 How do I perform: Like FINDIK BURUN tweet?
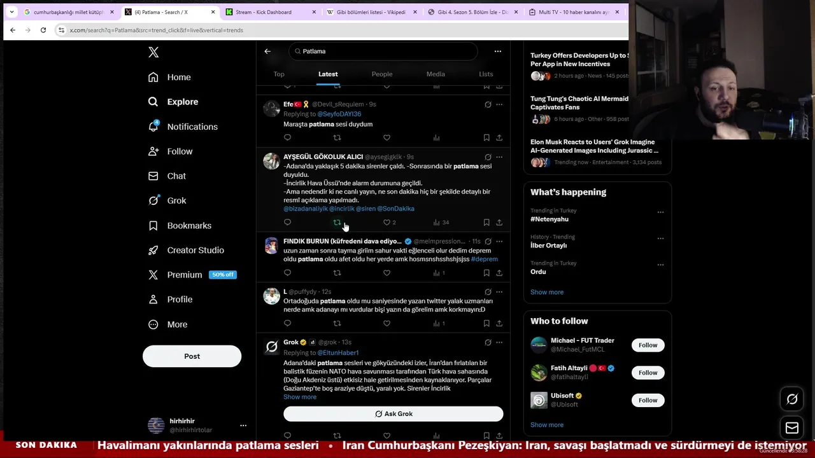(386, 273)
